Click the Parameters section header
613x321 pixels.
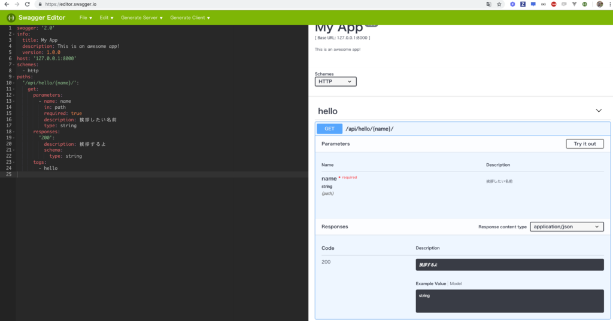(x=335, y=143)
